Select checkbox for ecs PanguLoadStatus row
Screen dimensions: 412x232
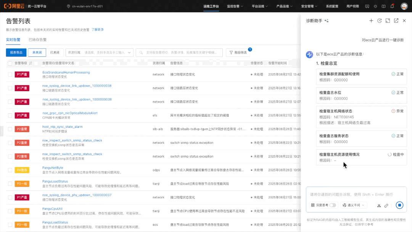[x=10, y=225]
